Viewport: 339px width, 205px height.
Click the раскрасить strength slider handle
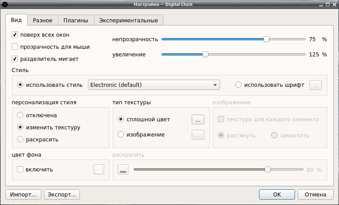point(268,170)
